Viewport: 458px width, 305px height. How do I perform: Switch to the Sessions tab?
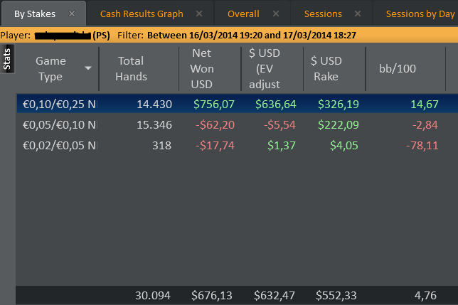[x=323, y=14]
